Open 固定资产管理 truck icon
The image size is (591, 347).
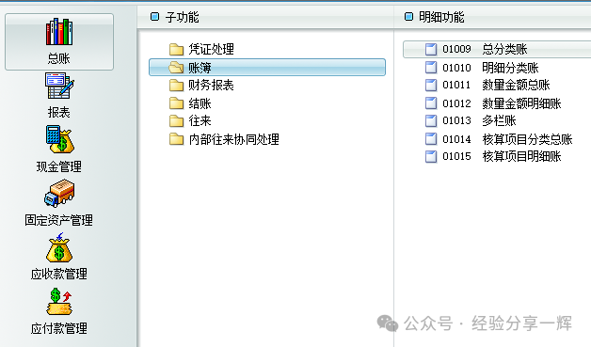pyautogui.click(x=59, y=194)
